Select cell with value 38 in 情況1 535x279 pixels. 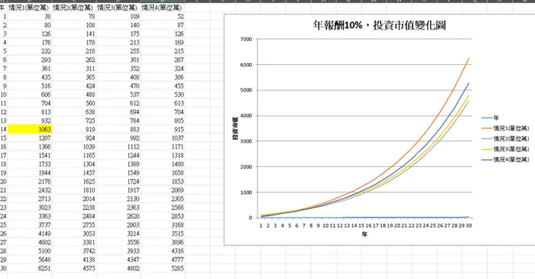[30, 17]
